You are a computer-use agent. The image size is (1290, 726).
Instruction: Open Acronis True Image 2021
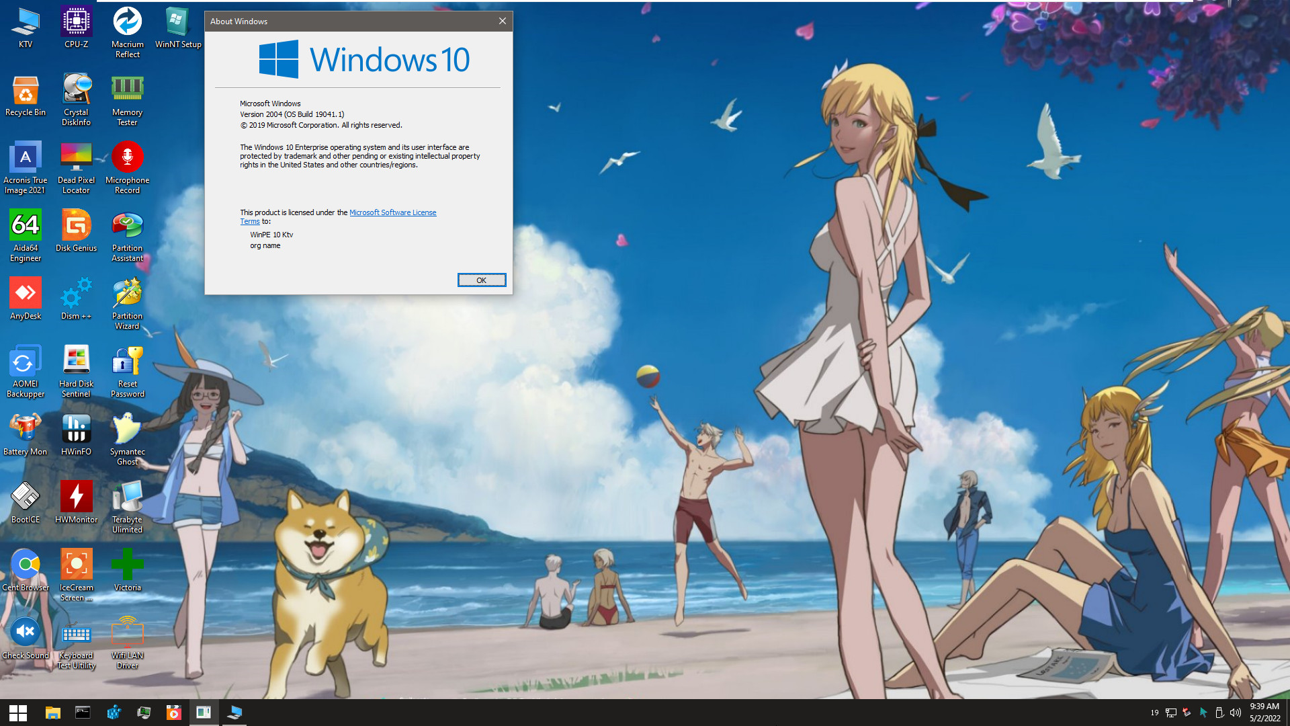[x=26, y=168]
